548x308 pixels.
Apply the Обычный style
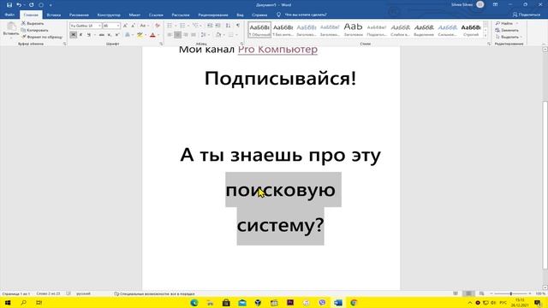click(x=259, y=30)
